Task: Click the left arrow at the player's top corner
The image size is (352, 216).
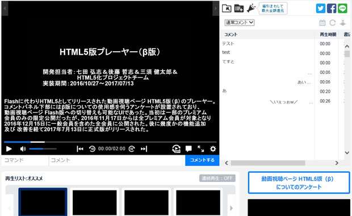Action: 5,9
